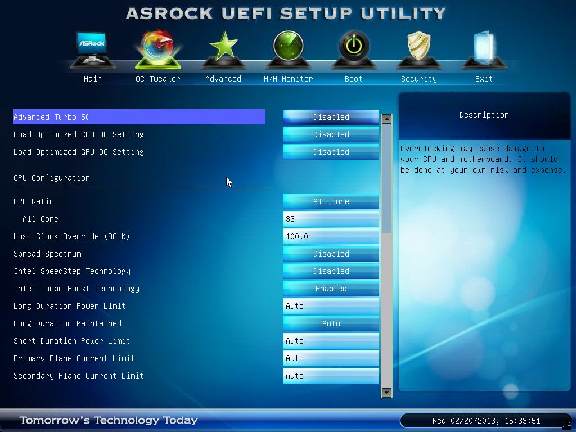Switch to the Main tab label
This screenshot has width=576, height=432.
click(93, 79)
